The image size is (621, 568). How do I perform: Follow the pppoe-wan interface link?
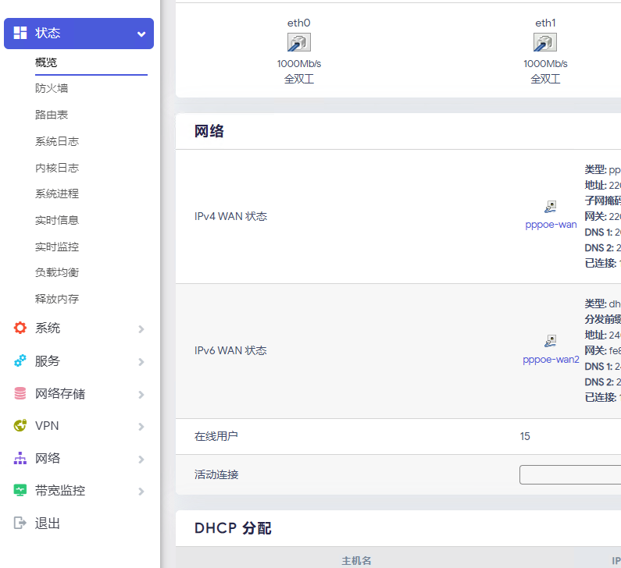(551, 225)
